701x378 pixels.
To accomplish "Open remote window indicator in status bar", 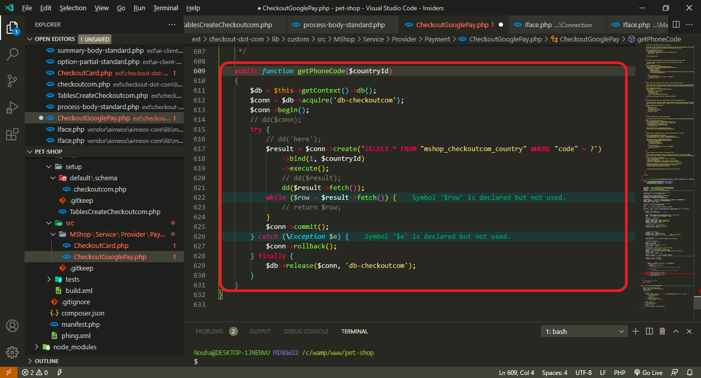I will (x=8, y=373).
